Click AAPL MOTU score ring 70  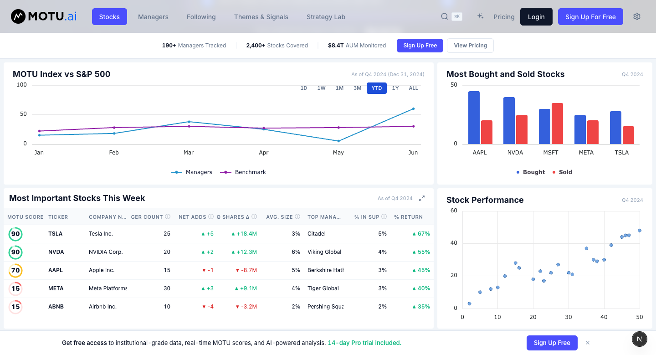15,270
